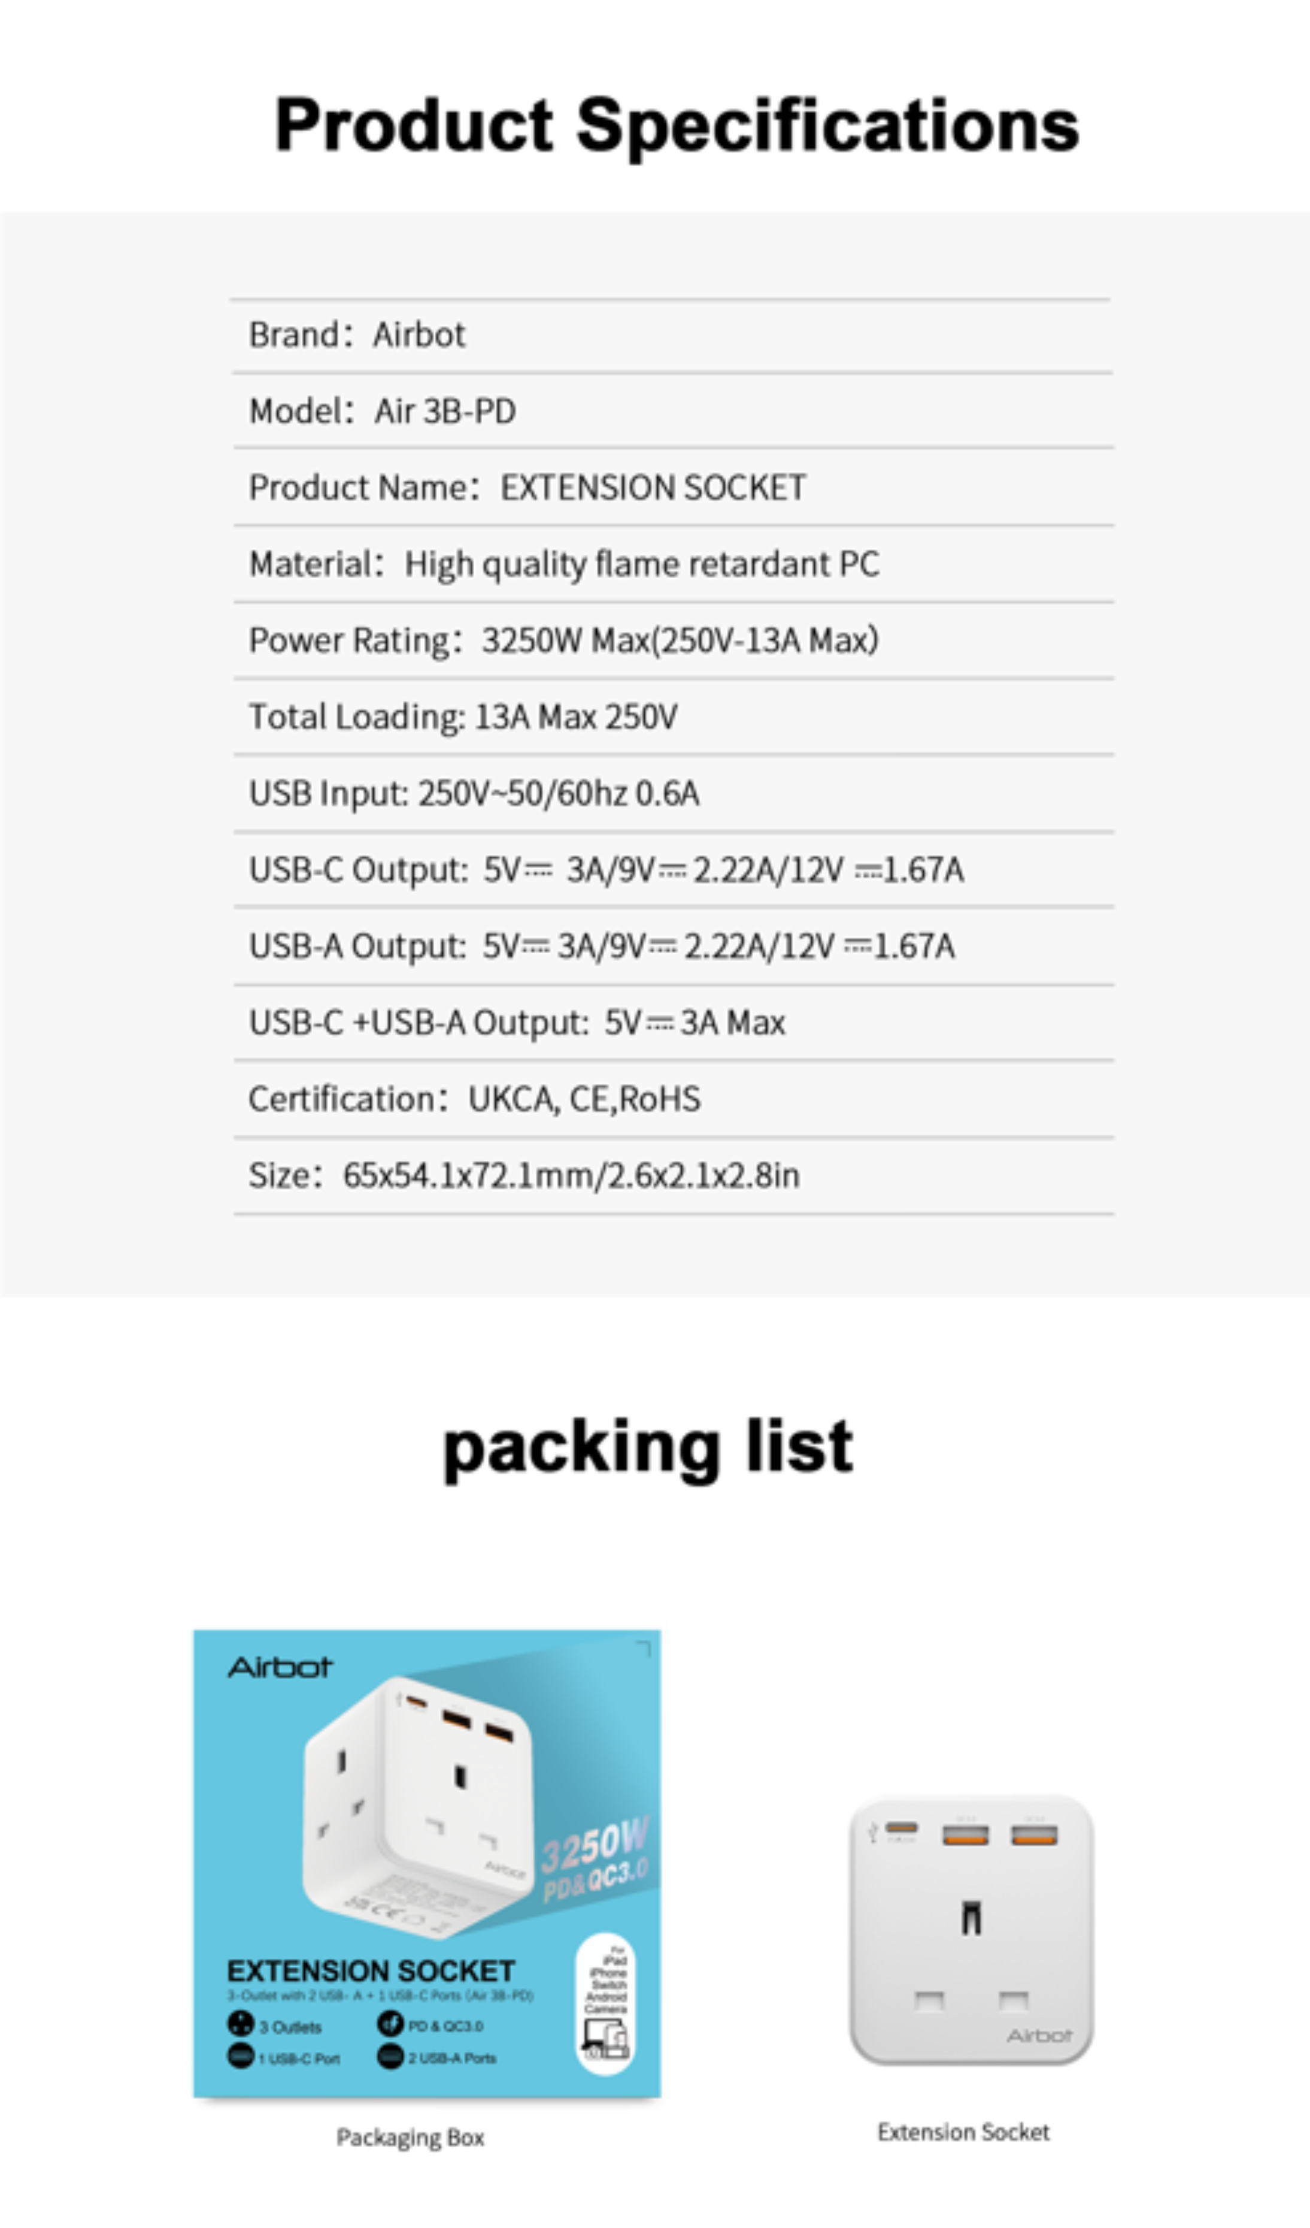Click the Brand: Airbot row
Image resolution: width=1310 pixels, height=2228 pixels.
click(672, 335)
